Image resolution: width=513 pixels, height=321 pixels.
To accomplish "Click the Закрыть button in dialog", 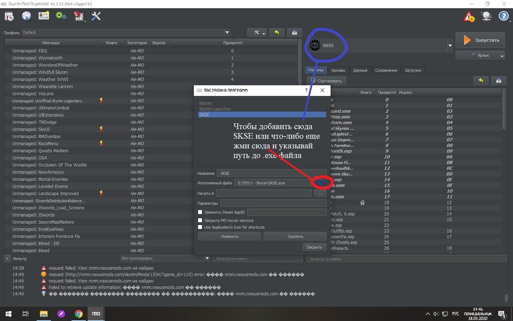I will (x=314, y=247).
